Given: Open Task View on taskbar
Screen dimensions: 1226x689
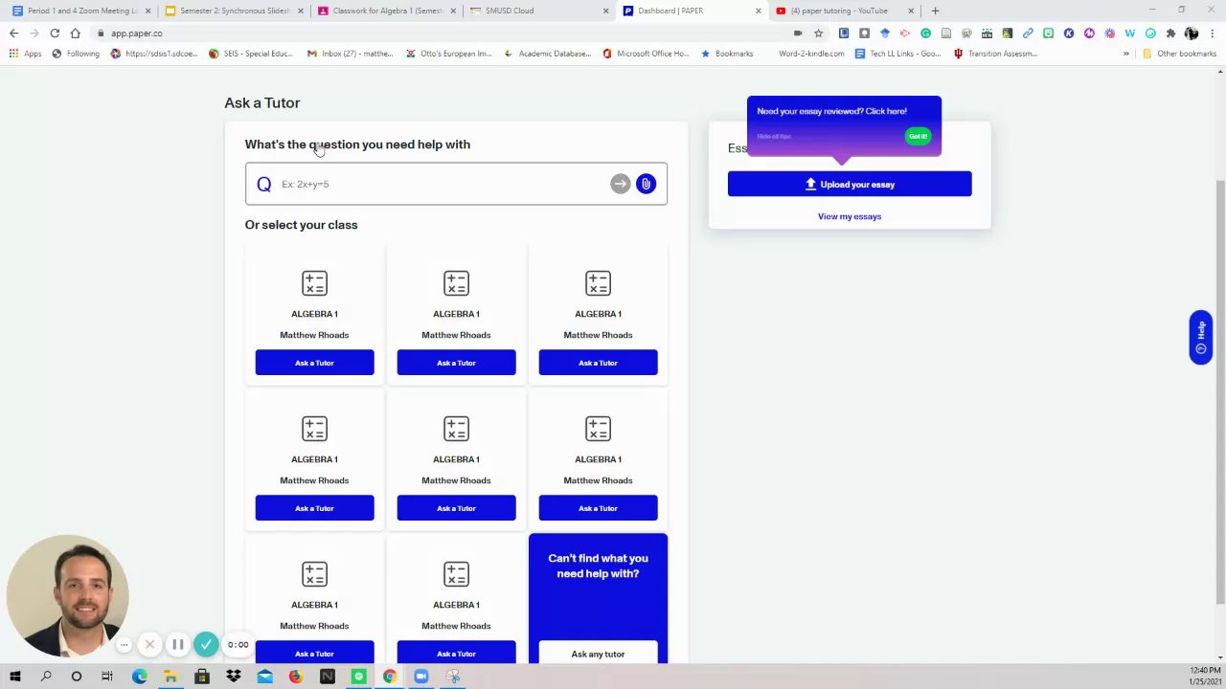Looking at the screenshot, I should (107, 677).
